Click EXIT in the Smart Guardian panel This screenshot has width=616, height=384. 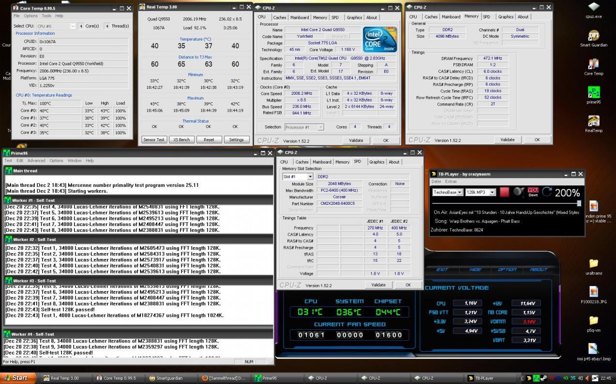point(442,270)
